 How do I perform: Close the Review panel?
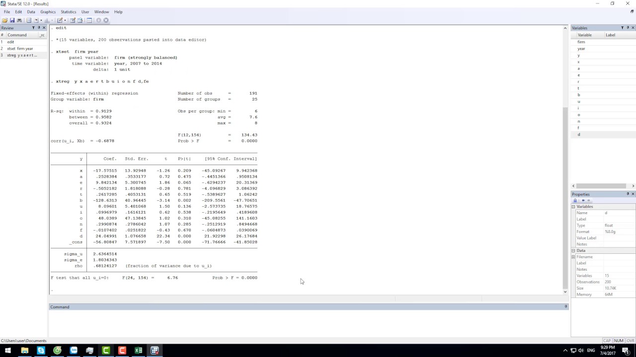(44, 28)
